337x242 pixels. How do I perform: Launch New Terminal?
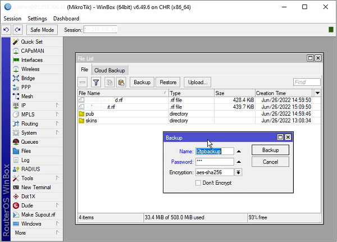click(36, 188)
